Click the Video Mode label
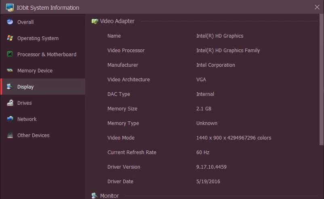 (121, 138)
